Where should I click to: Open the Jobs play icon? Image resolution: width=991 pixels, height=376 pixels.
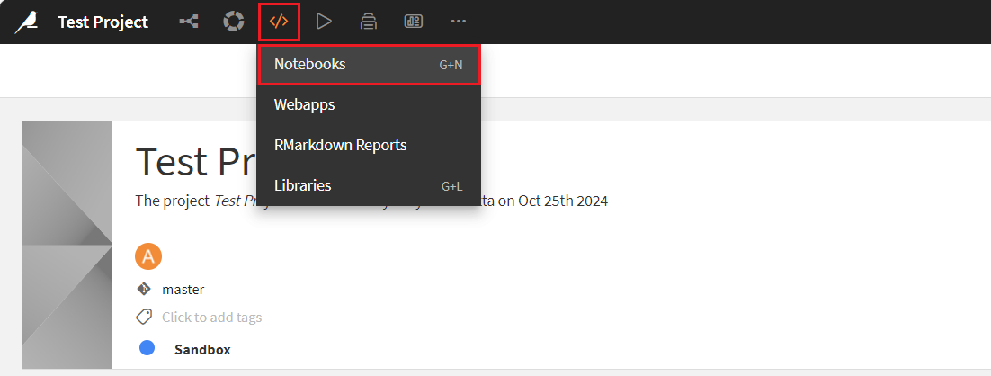(324, 22)
